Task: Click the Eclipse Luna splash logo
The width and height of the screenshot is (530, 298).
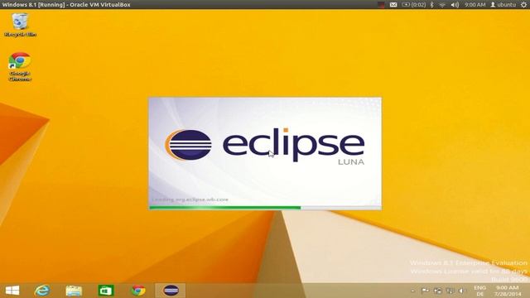Action: [265, 146]
